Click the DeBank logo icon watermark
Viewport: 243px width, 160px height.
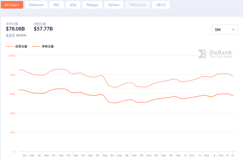click(202, 54)
